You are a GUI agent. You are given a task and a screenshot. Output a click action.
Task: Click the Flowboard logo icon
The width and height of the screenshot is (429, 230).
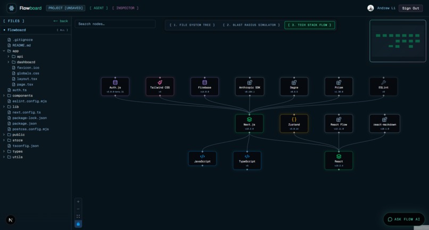(12, 8)
